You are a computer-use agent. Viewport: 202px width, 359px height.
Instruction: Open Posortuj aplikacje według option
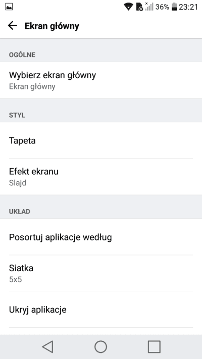tap(101, 237)
